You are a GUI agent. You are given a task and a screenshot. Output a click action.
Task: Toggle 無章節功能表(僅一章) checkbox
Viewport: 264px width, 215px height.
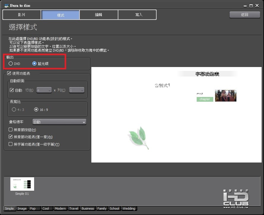[10, 136]
